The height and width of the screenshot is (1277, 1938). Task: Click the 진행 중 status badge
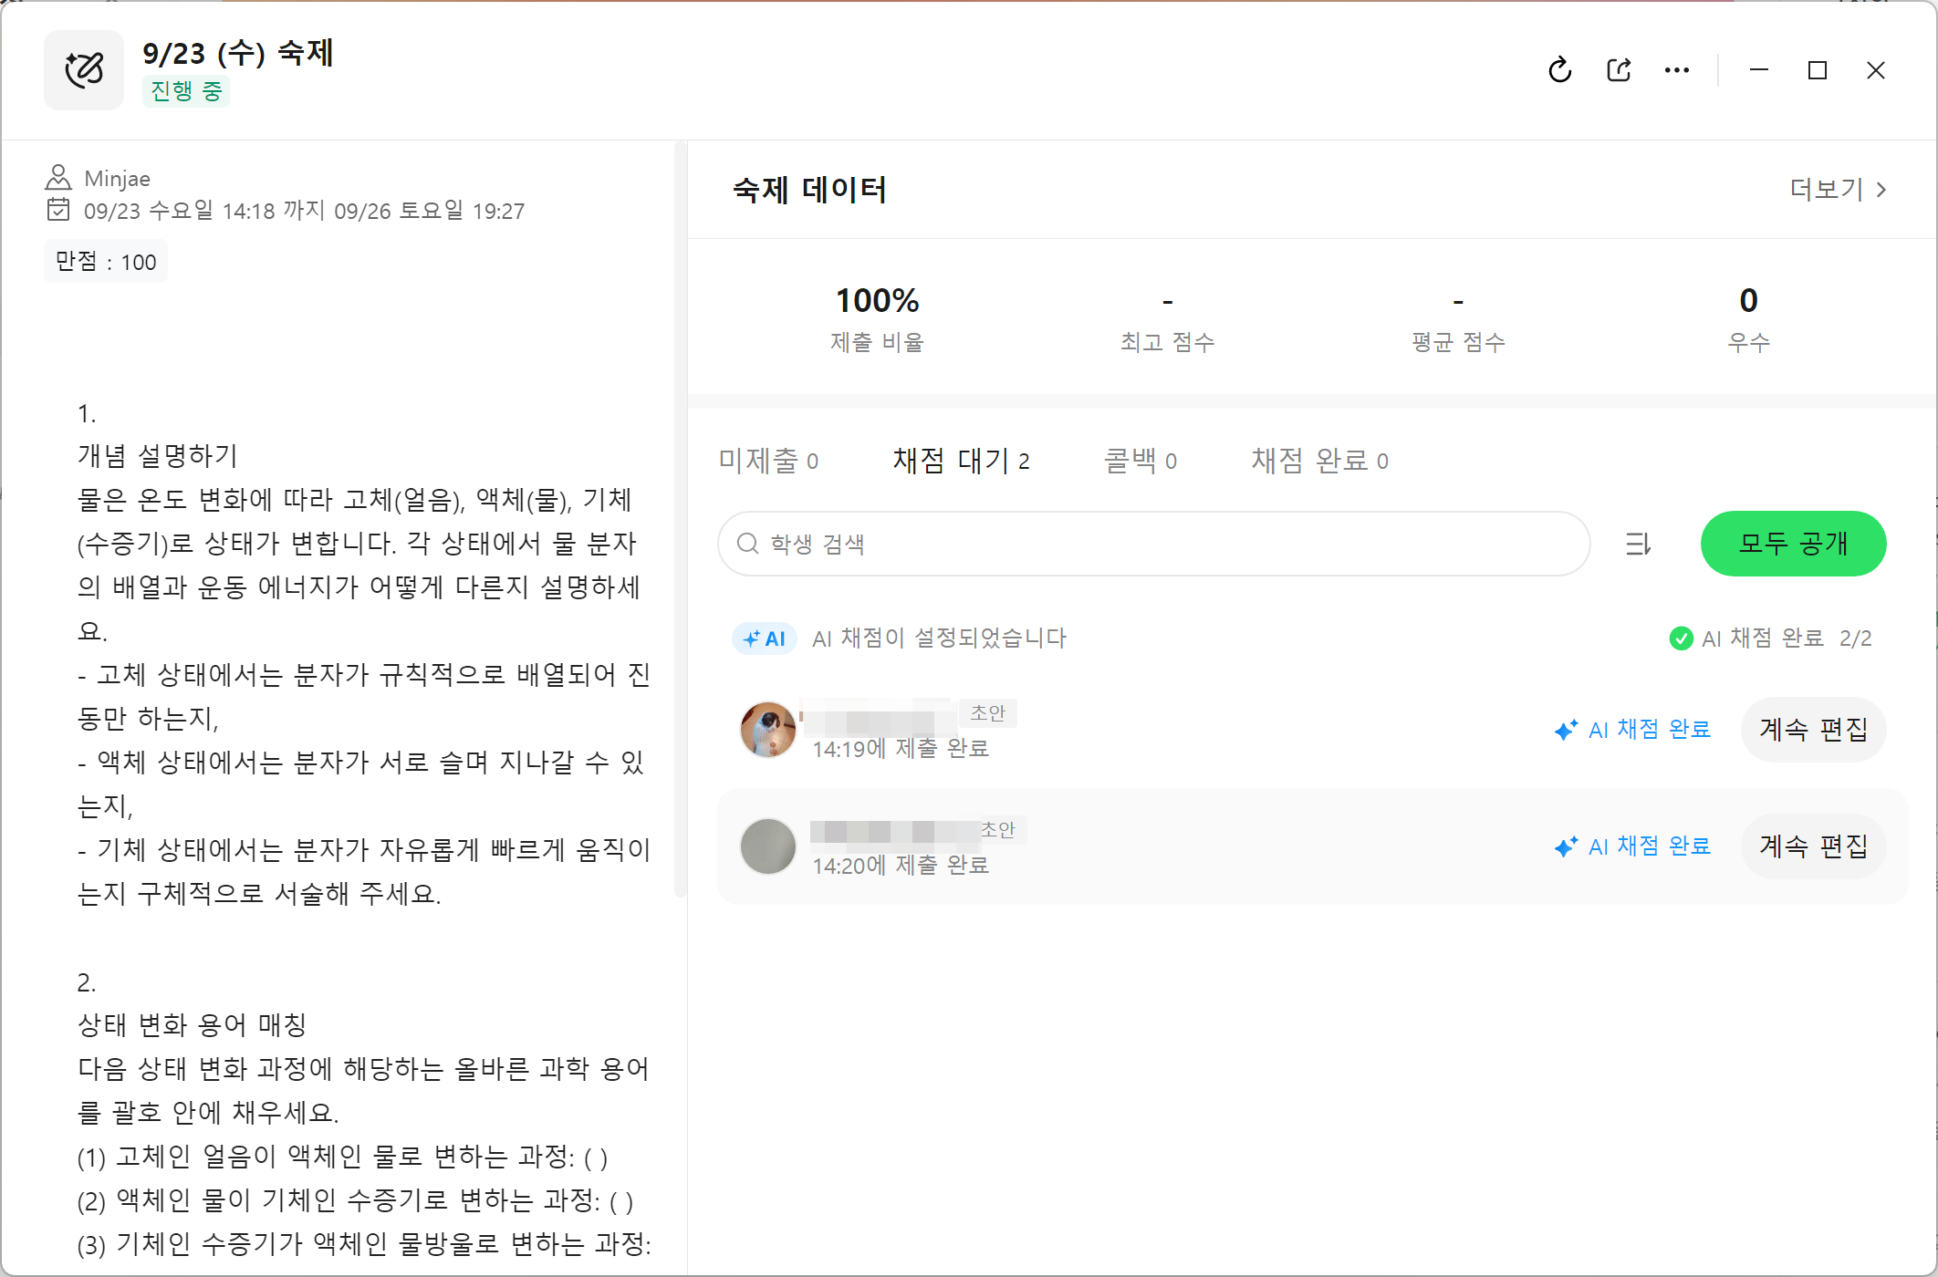pyautogui.click(x=186, y=91)
